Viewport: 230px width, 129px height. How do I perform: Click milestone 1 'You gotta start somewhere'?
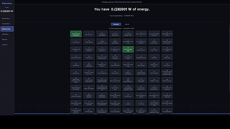coord(76,34)
